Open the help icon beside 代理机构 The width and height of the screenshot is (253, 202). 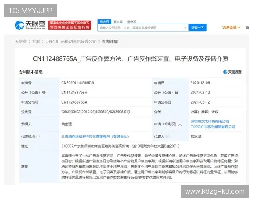(x=38, y=136)
